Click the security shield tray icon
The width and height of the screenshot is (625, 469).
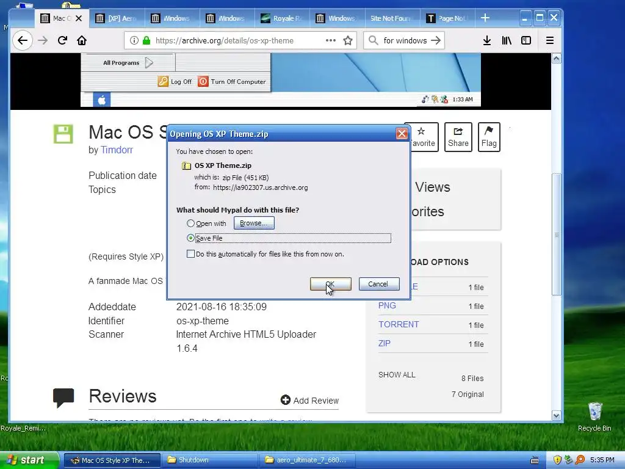[558, 460]
